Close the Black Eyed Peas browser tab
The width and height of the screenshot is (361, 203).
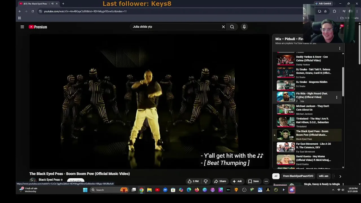click(x=57, y=4)
